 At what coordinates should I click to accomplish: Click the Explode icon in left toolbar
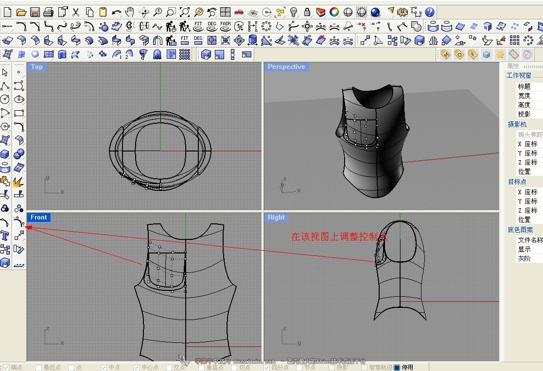click(x=18, y=181)
